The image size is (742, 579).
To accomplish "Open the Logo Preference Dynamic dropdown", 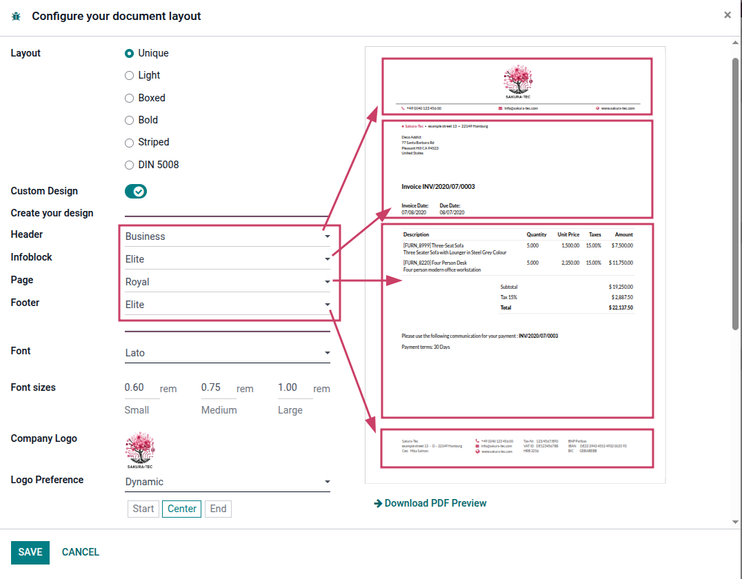I will pyautogui.click(x=228, y=482).
